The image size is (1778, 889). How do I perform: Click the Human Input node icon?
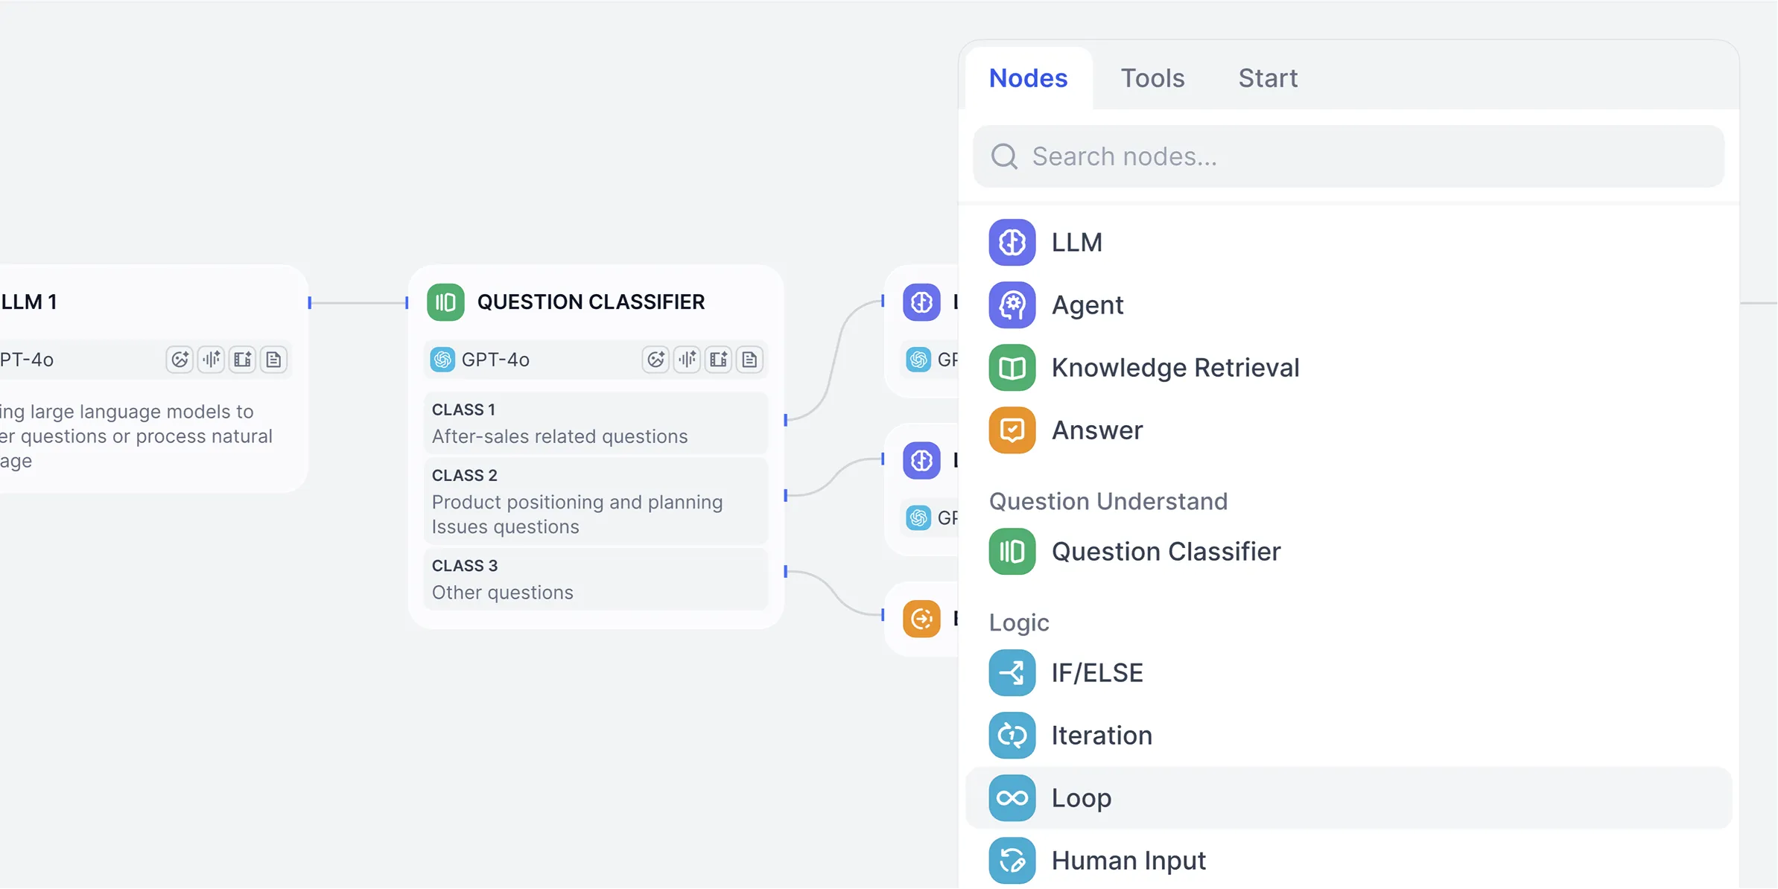pos(1012,860)
